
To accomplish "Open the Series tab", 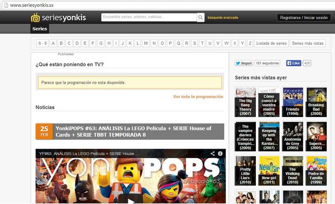I will click(x=40, y=29).
